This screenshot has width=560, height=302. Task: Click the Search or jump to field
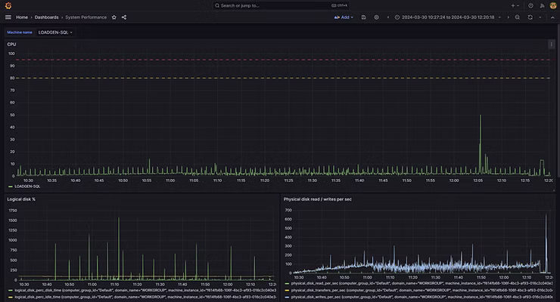(281, 5)
